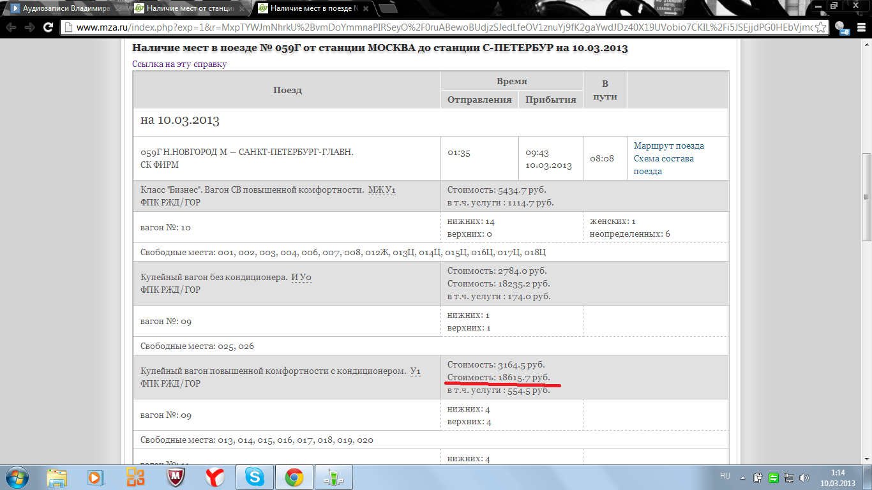Launch Yandex browser from taskbar
Screen dimensions: 872x490
[x=215, y=477]
